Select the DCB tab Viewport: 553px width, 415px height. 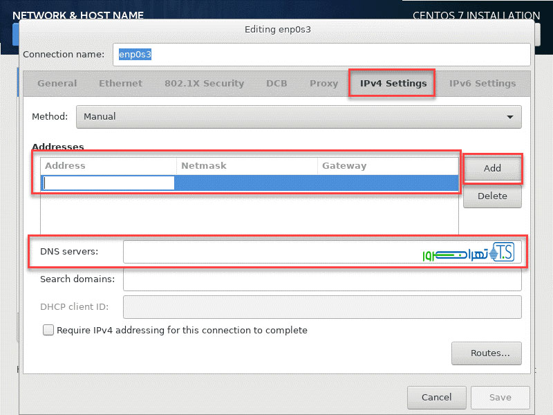point(276,84)
